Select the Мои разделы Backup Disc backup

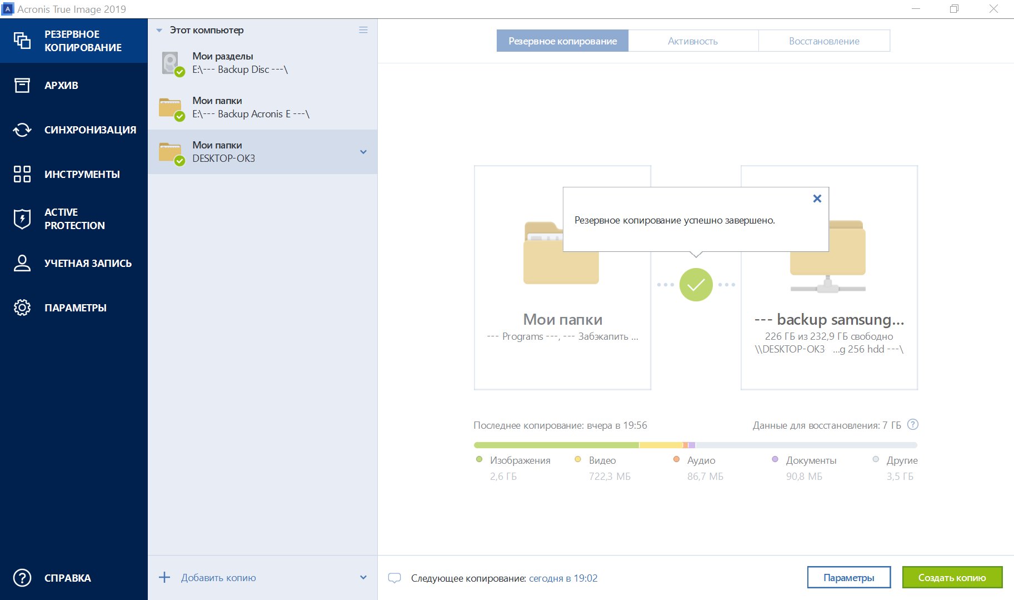click(x=262, y=63)
